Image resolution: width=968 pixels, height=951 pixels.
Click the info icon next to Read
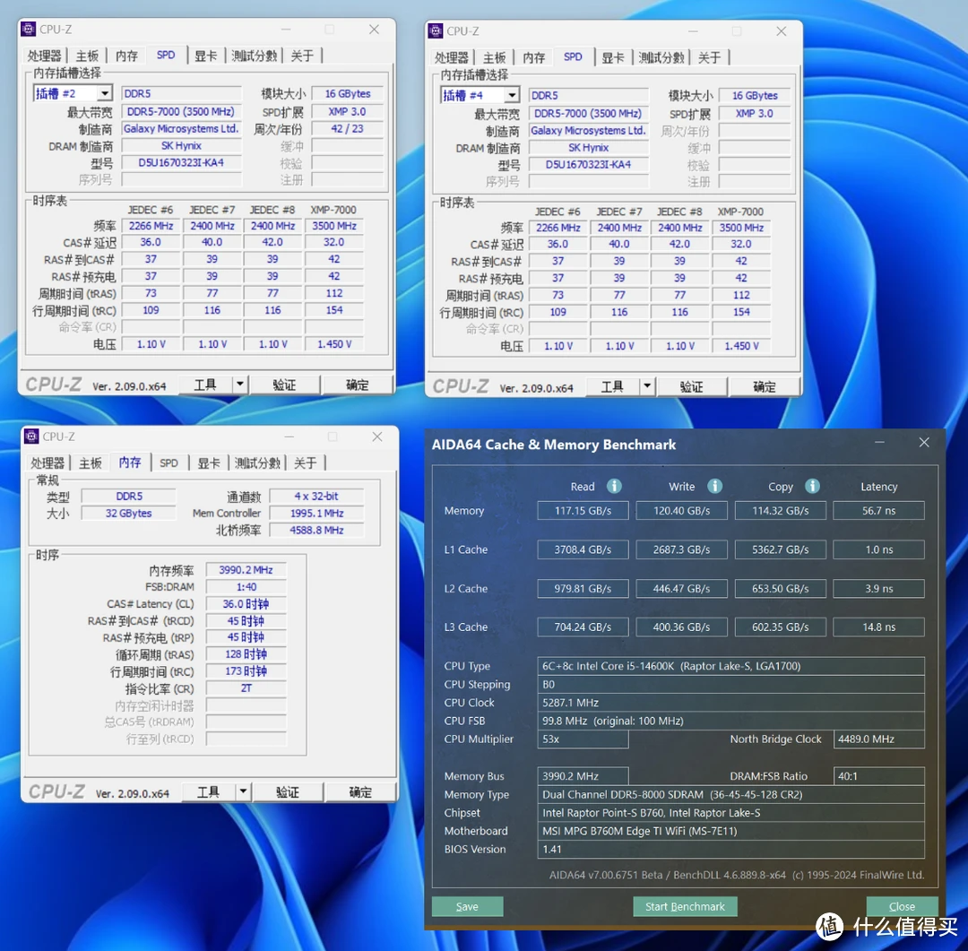tap(614, 486)
